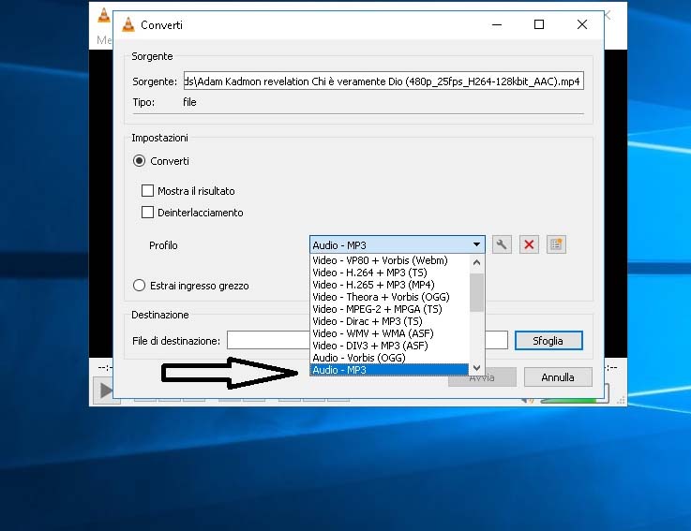Click VLC cone icon in Converti title bar
This screenshot has height=531, width=691.
pyautogui.click(x=128, y=24)
